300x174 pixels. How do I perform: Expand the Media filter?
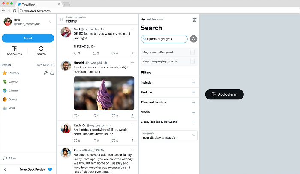[x=194, y=112]
